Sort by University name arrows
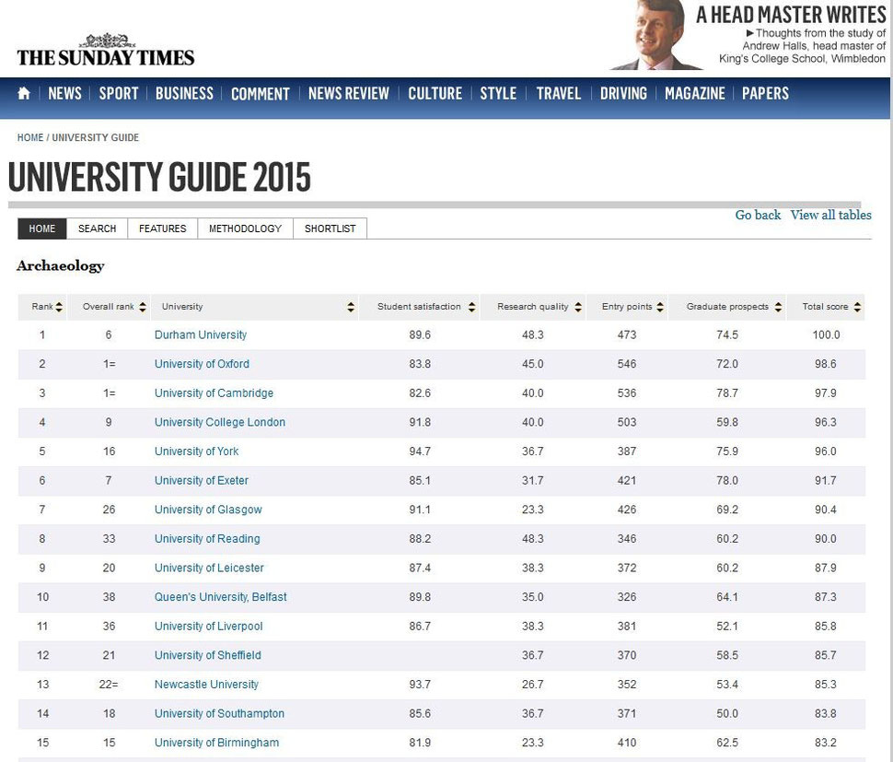This screenshot has height=762, width=893. tap(351, 307)
